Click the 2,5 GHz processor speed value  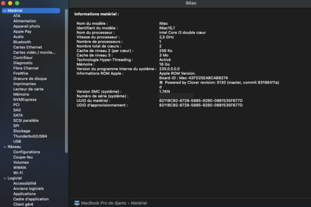166,37
